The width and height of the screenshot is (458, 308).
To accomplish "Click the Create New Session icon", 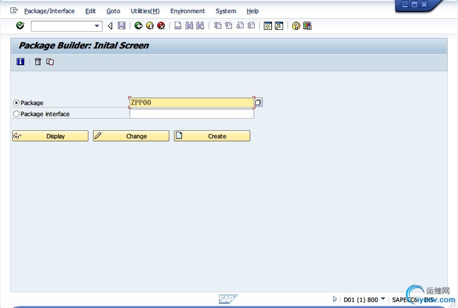I will point(268,26).
